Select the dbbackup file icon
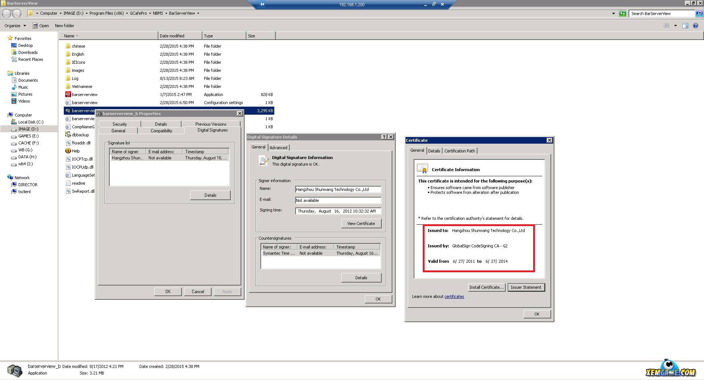This screenshot has width=704, height=380. pos(68,134)
